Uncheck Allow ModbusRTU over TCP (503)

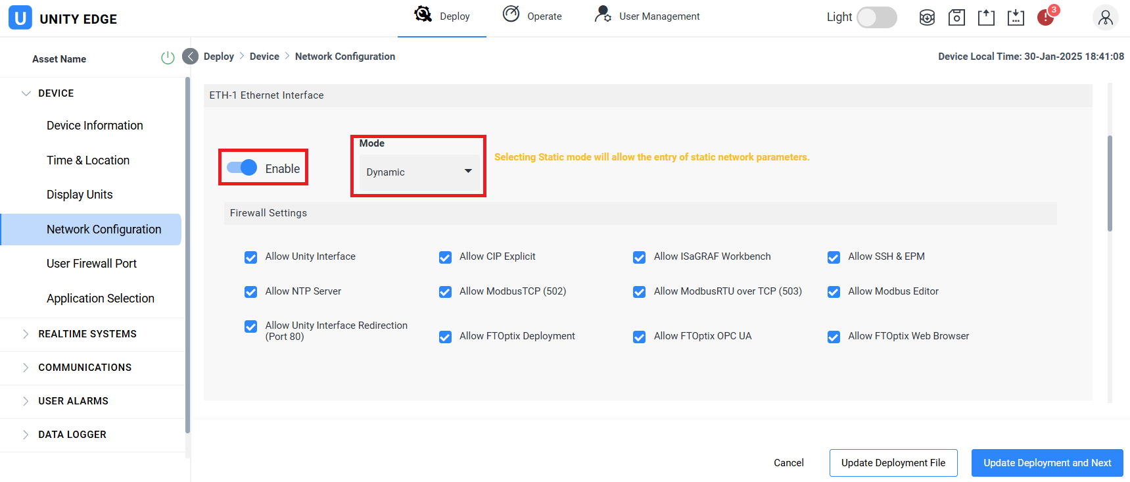[x=639, y=292]
